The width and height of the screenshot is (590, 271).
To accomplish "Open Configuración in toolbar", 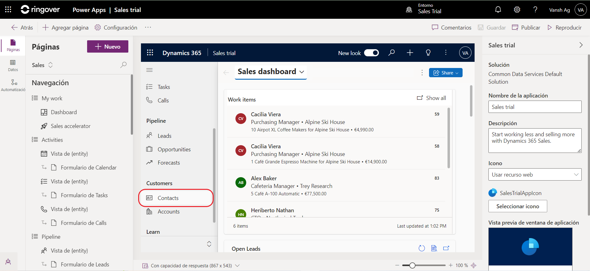I will tap(116, 27).
